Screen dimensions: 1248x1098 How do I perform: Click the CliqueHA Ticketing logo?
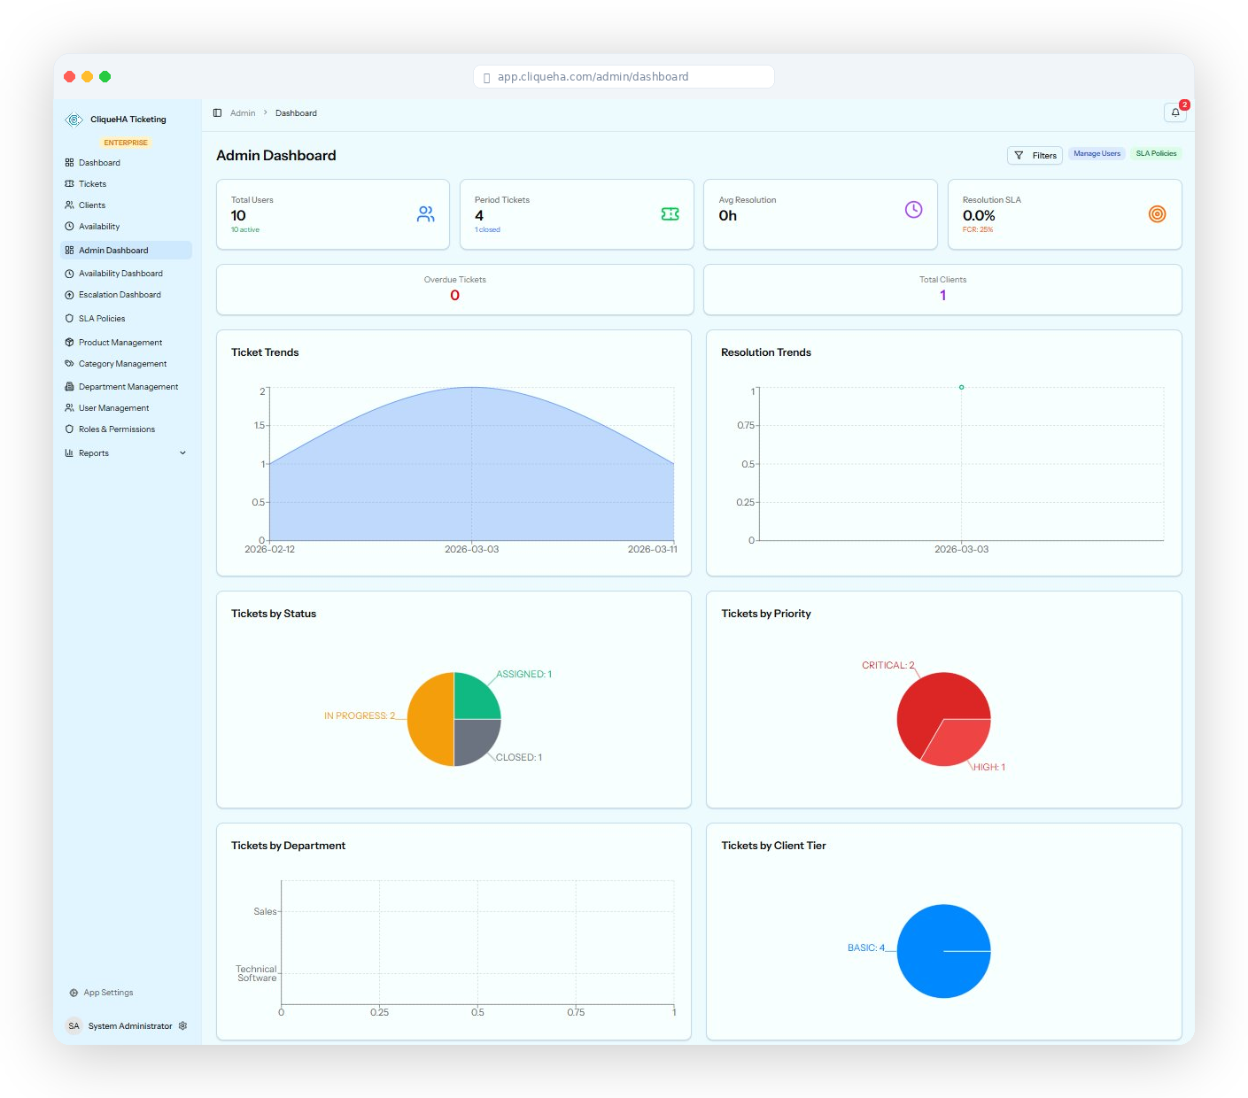74,120
